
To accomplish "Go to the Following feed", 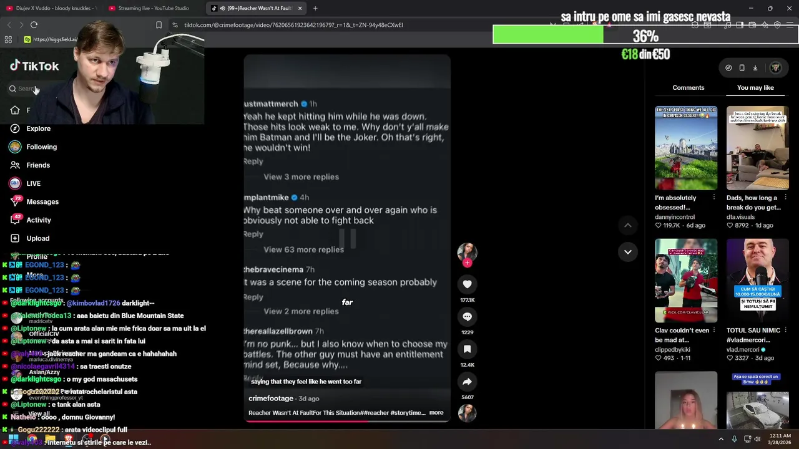I will point(33,147).
